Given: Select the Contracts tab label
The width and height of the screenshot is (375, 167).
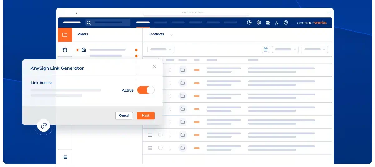Looking at the screenshot, I should click(x=156, y=34).
